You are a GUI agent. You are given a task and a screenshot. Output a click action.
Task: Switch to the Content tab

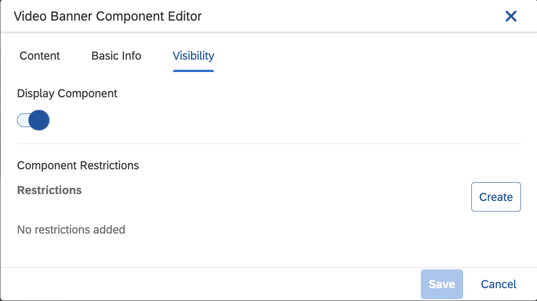[39, 56]
